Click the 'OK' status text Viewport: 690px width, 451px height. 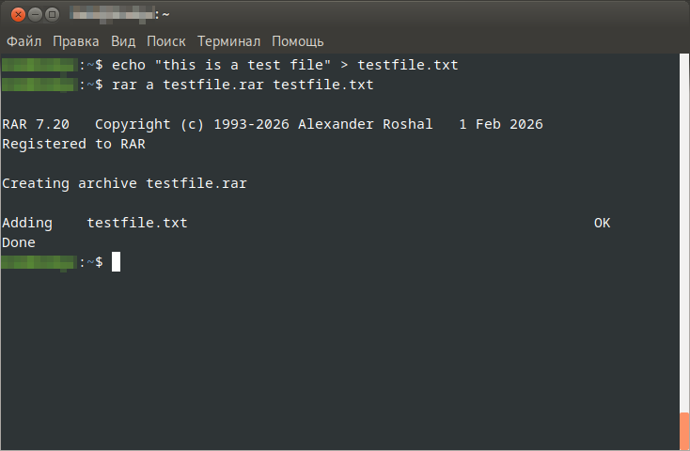[603, 223]
